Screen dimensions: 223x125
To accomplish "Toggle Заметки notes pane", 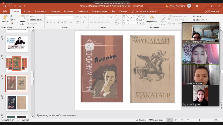I will click(141, 120).
